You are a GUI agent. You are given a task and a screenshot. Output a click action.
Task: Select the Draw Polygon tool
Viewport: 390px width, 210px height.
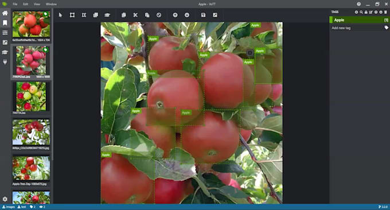84,15
